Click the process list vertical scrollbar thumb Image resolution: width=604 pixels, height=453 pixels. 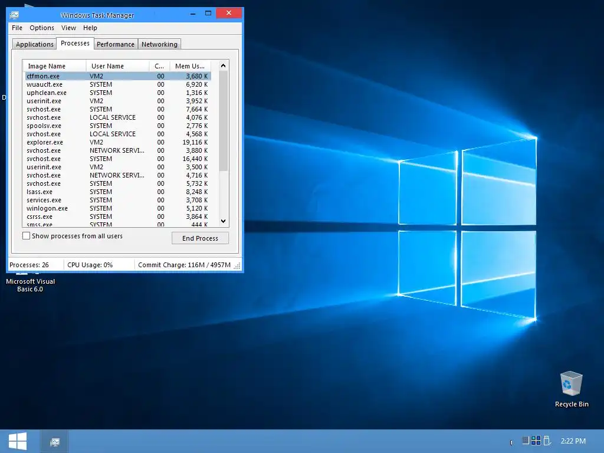pos(223,120)
